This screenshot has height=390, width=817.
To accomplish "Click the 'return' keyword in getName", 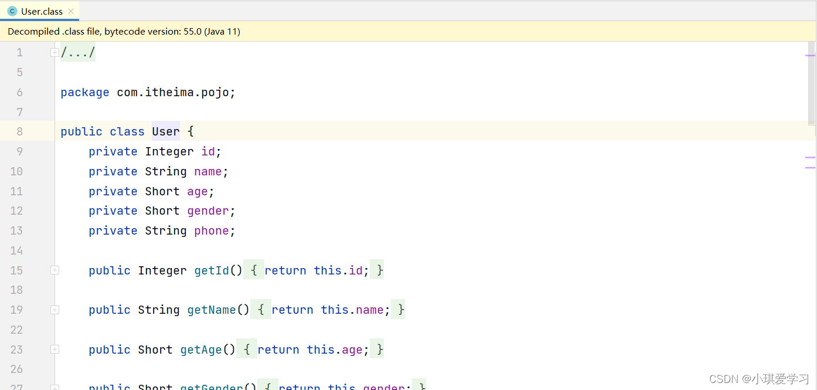I will pyautogui.click(x=292, y=310).
